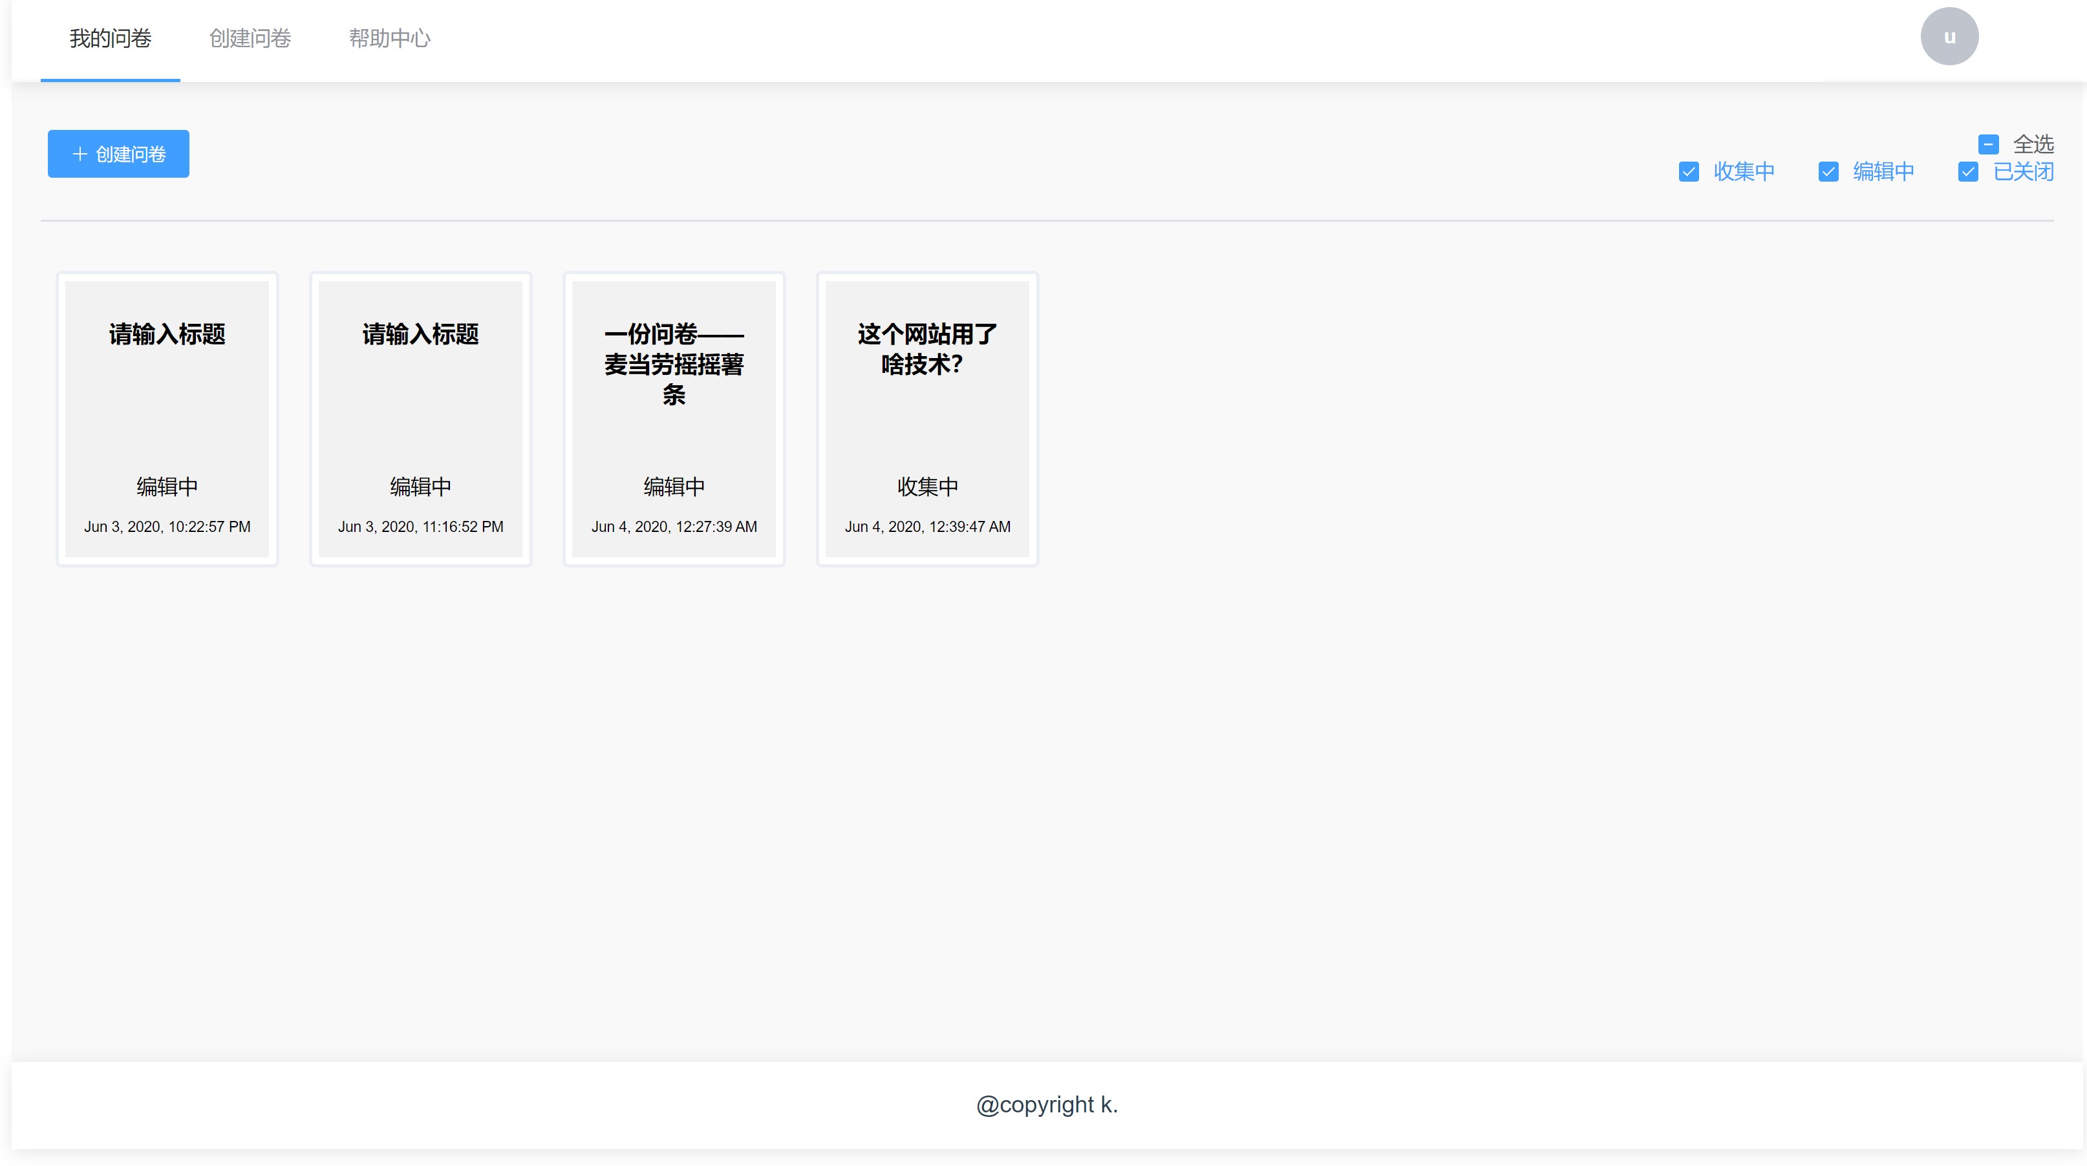This screenshot has width=2087, height=1166.
Task: Click 收集中 status on fourth card
Action: pyautogui.click(x=927, y=487)
